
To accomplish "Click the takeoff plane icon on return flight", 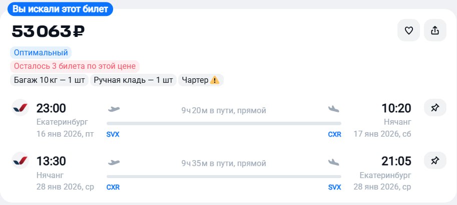I will tap(114, 162).
